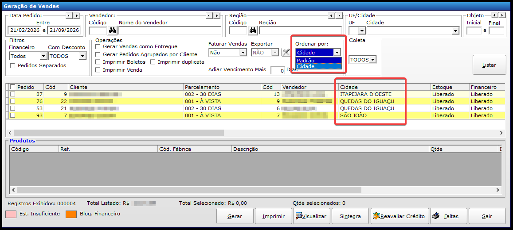This screenshot has height=230, width=513.
Task: Open vendor search binoculars icon
Action: (x=112, y=31)
